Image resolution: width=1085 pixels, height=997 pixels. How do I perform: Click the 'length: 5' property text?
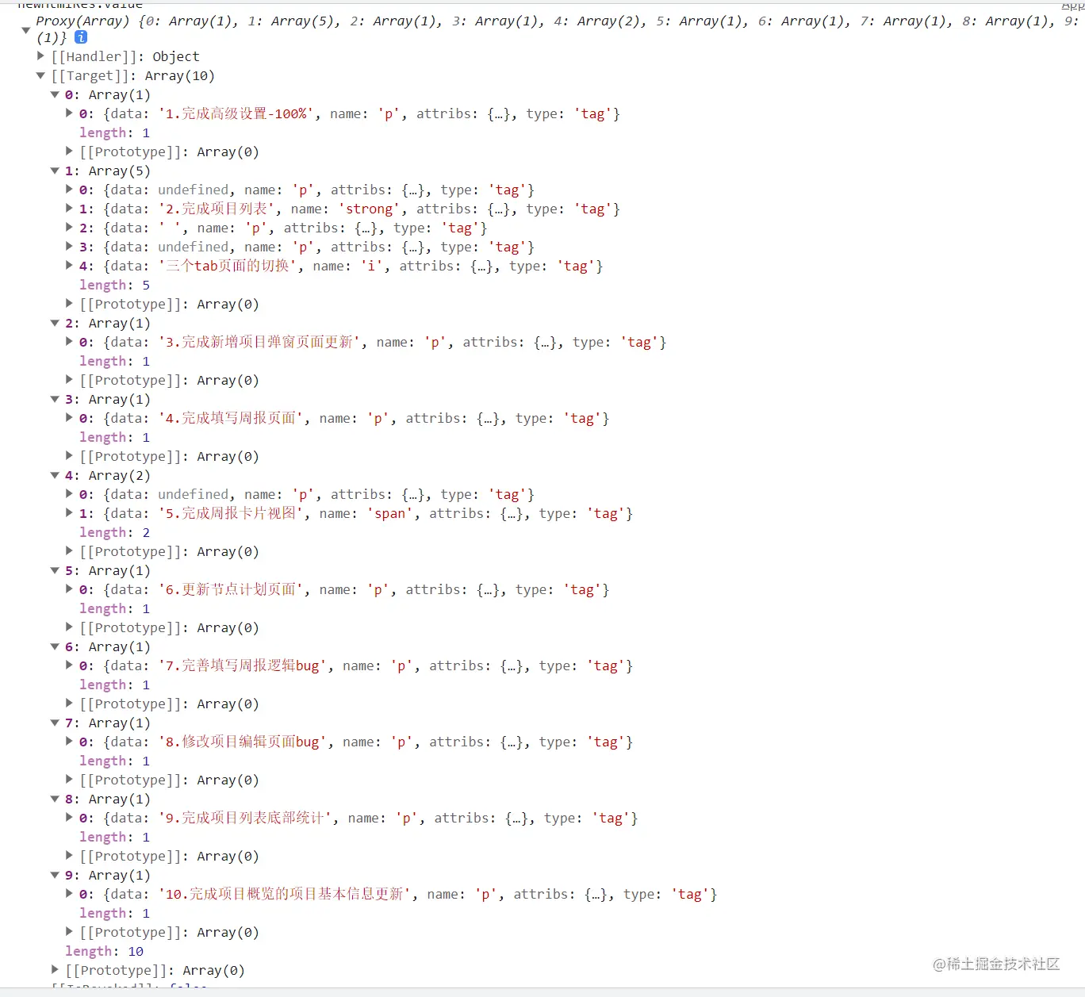pos(114,285)
